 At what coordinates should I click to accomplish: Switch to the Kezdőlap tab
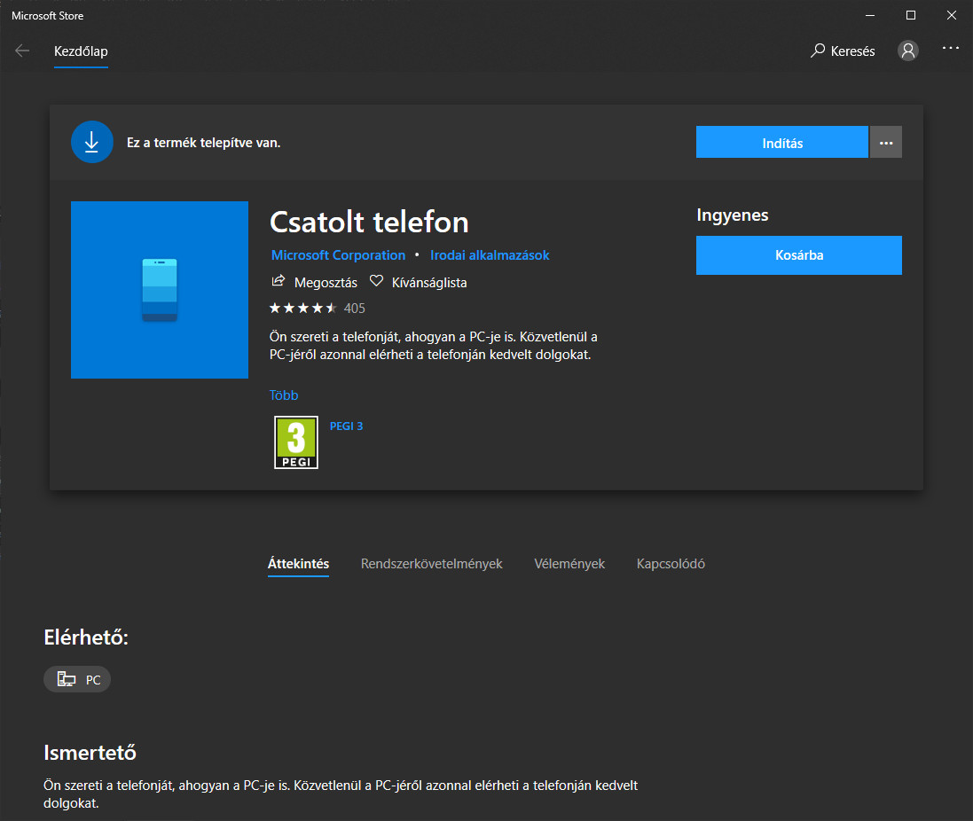coord(81,51)
